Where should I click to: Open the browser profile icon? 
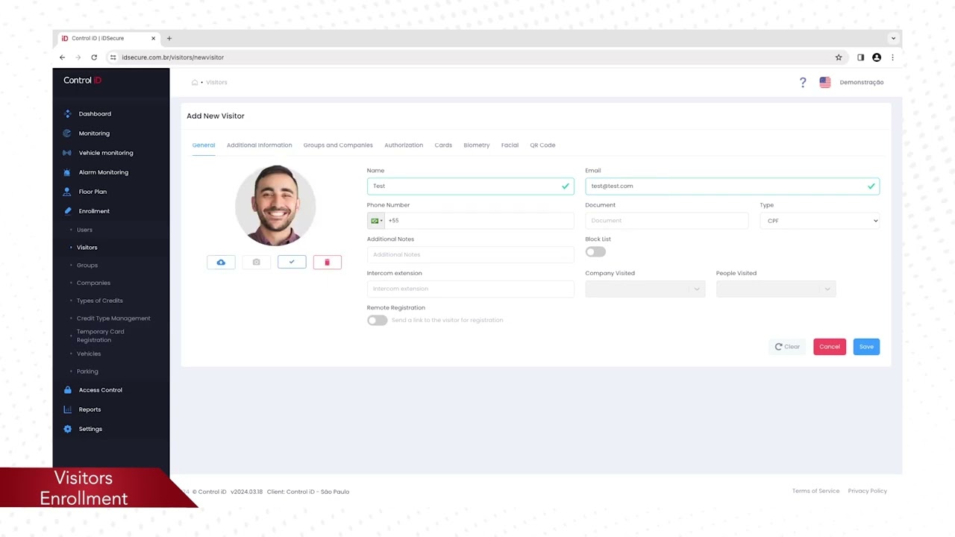click(x=877, y=57)
